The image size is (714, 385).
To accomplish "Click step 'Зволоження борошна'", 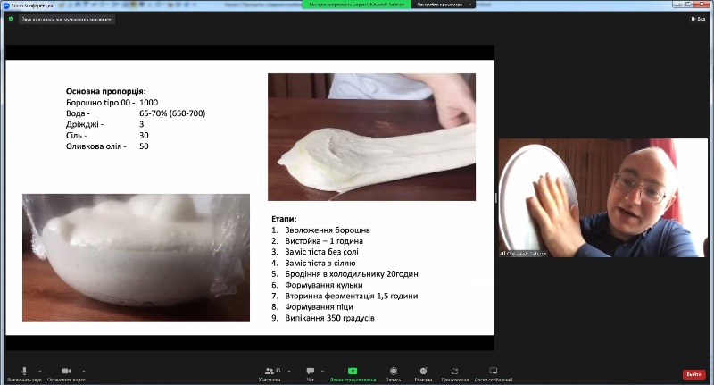I will tap(328, 230).
